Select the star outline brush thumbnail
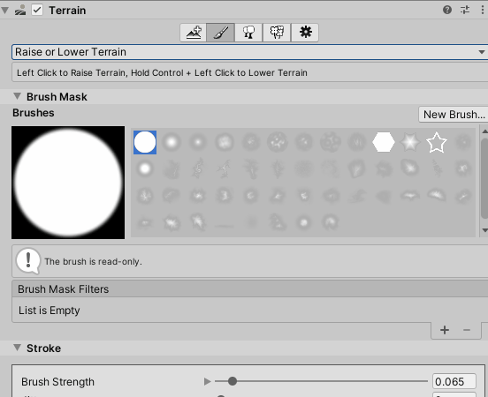The image size is (488, 397). point(437,142)
